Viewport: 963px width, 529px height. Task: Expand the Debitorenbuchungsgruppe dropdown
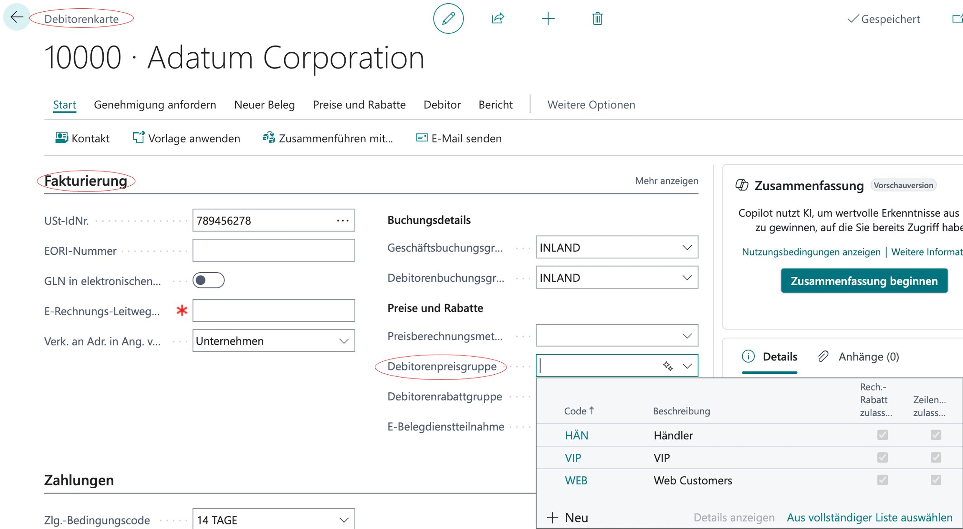(687, 278)
